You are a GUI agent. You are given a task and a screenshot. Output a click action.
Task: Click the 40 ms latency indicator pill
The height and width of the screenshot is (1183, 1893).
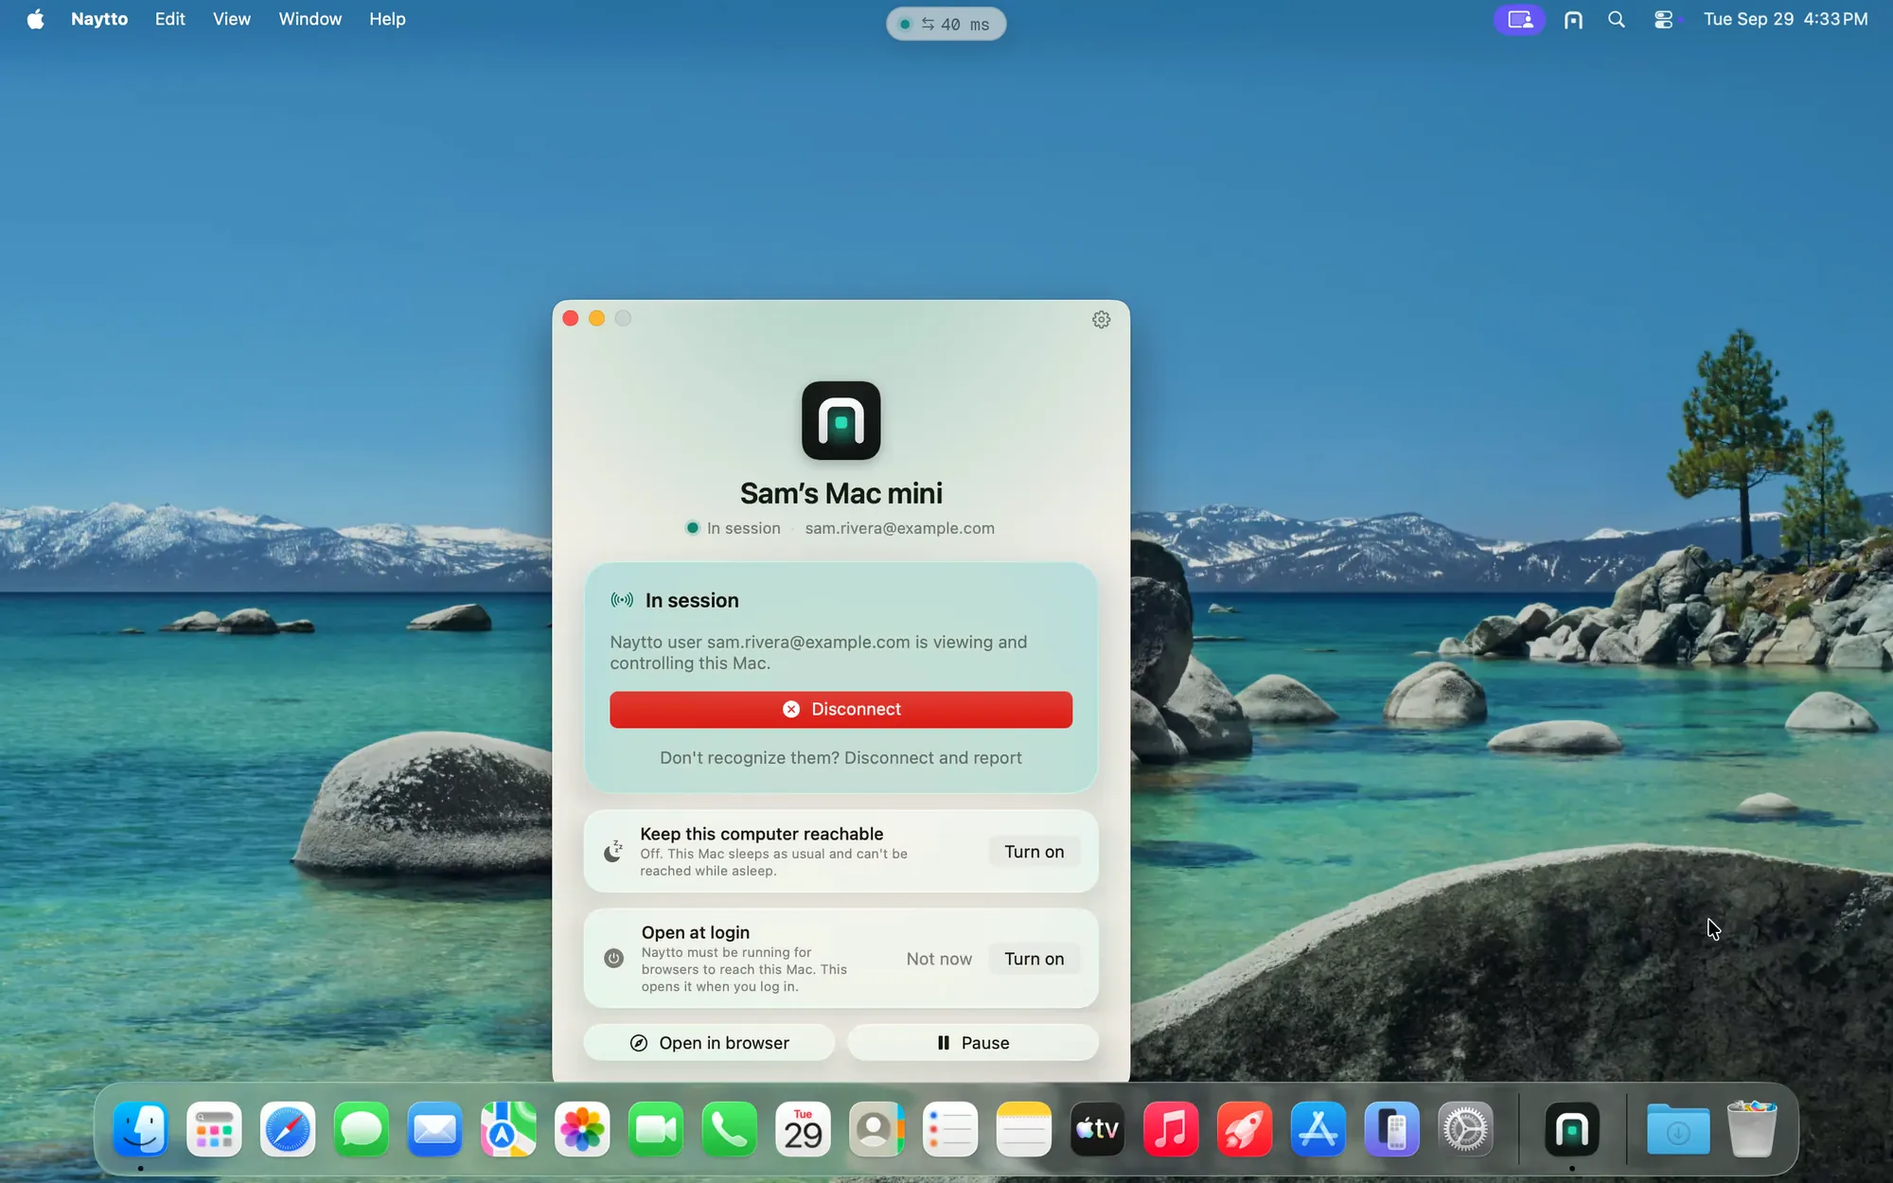pyautogui.click(x=946, y=24)
